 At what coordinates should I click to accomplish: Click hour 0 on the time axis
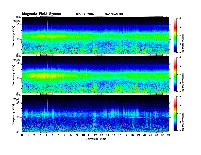22,135
